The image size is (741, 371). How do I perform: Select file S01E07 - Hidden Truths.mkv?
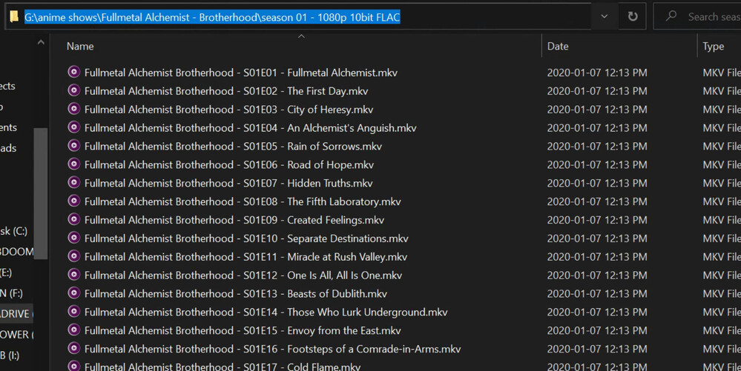[228, 183]
